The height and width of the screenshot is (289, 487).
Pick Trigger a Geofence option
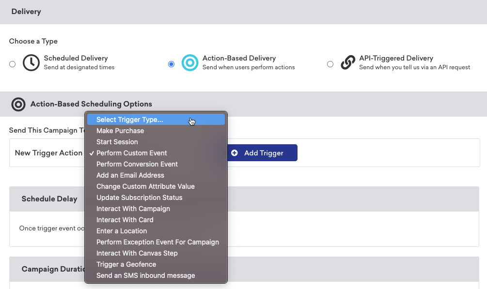[126, 264]
